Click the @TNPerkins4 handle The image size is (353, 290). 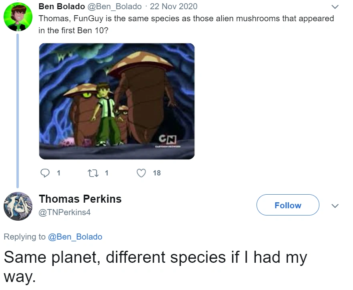64,212
